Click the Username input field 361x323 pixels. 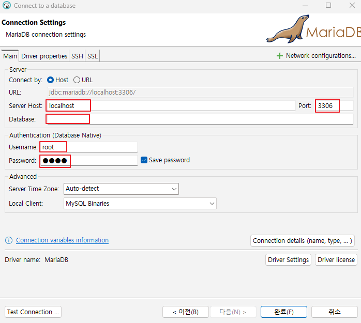click(89, 147)
